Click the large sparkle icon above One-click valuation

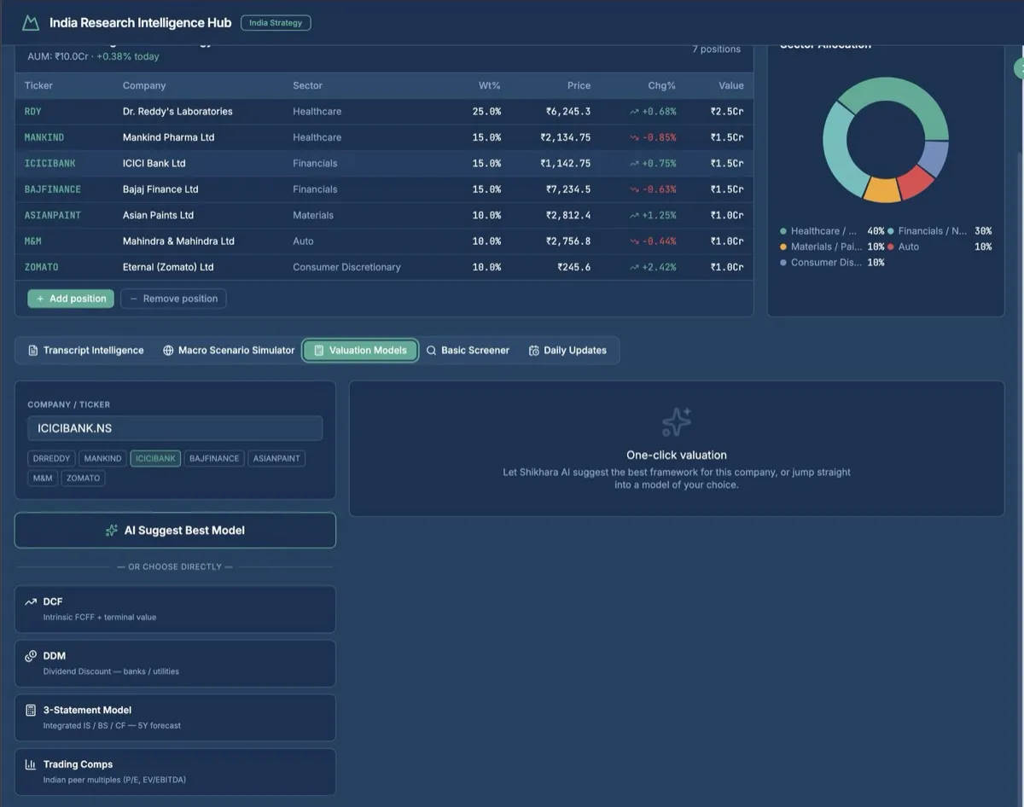point(677,422)
